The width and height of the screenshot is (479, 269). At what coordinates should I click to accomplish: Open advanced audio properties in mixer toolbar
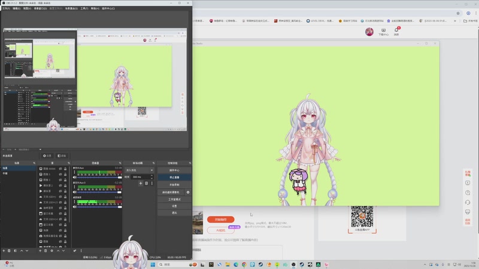coord(75,250)
